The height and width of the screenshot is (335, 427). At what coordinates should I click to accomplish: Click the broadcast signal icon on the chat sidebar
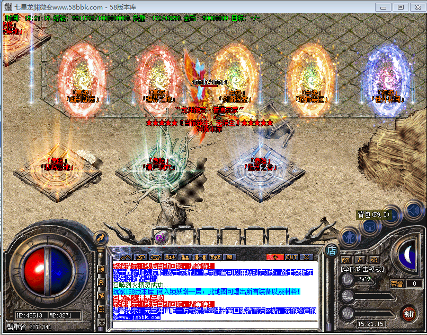[101, 270]
